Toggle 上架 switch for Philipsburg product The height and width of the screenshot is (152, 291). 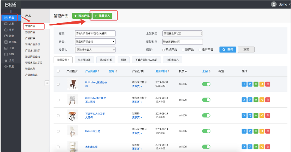coord(206,84)
